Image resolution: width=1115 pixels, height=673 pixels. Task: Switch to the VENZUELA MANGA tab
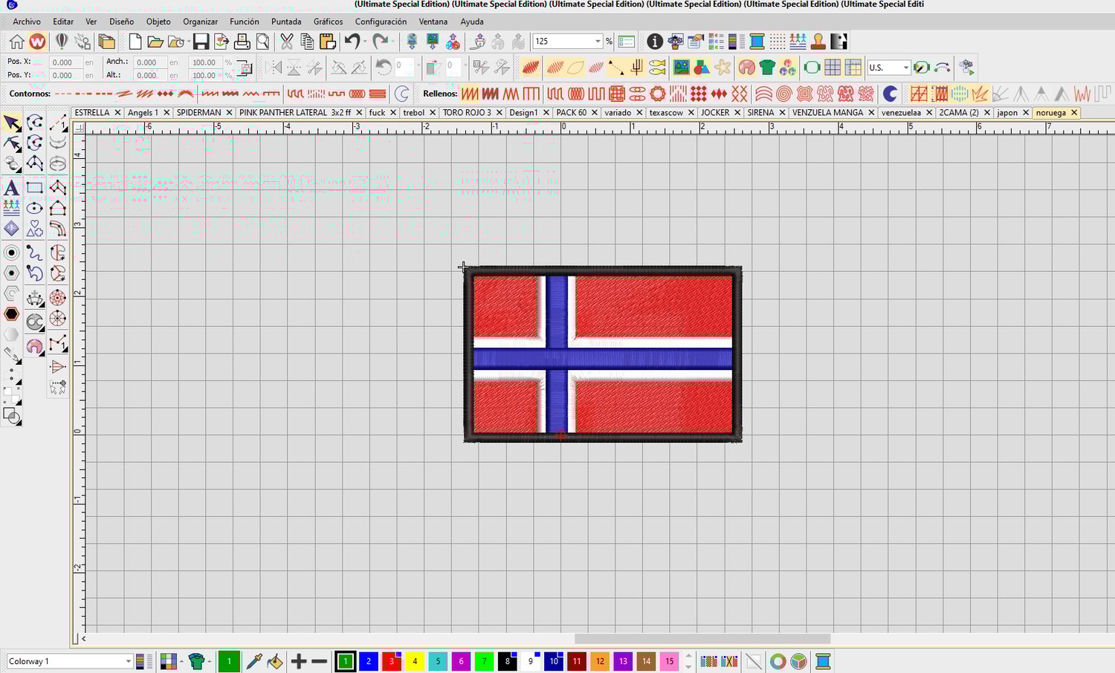tap(827, 113)
